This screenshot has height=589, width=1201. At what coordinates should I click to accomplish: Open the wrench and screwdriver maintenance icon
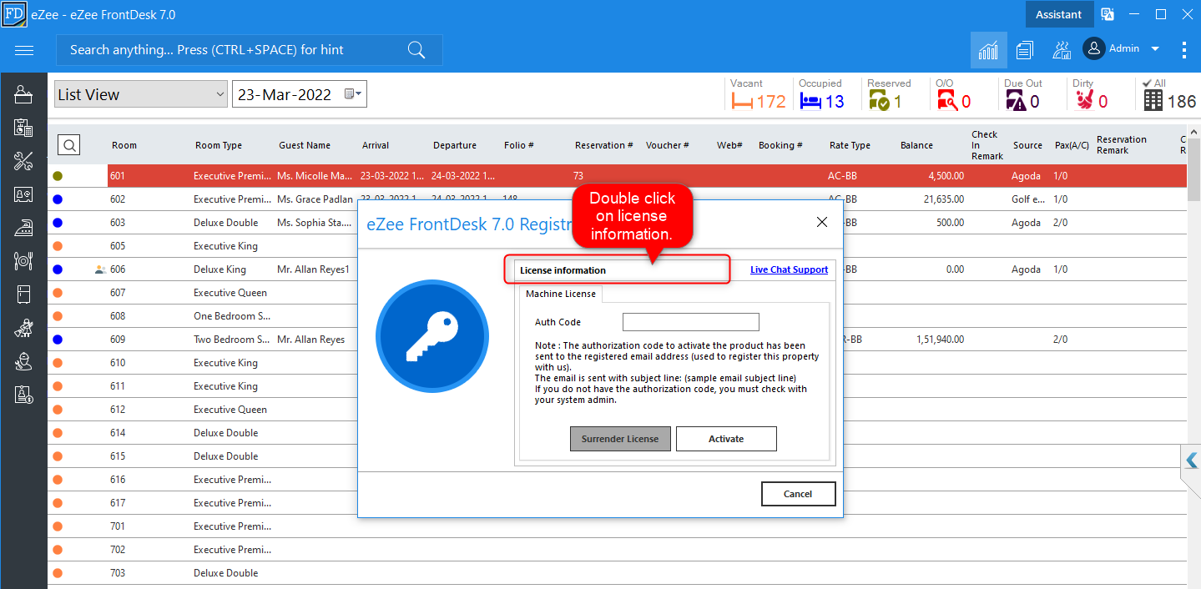pos(23,161)
